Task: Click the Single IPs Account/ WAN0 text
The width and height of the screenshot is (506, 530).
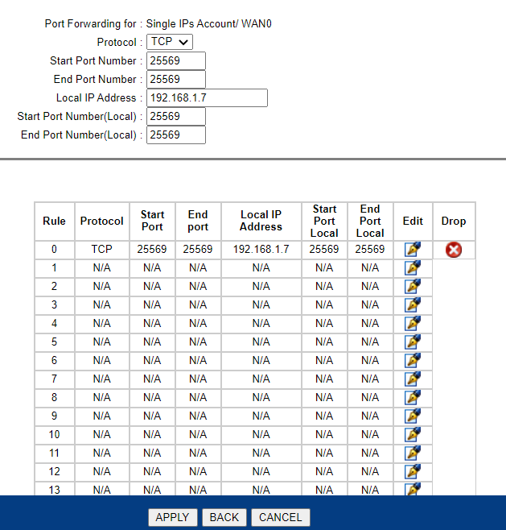Action: 208,23
